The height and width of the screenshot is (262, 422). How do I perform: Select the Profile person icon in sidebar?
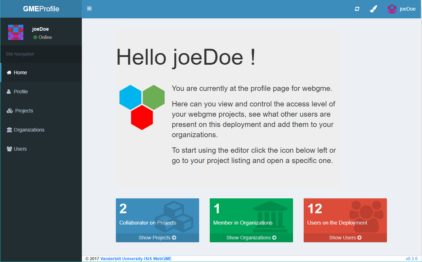click(9, 91)
